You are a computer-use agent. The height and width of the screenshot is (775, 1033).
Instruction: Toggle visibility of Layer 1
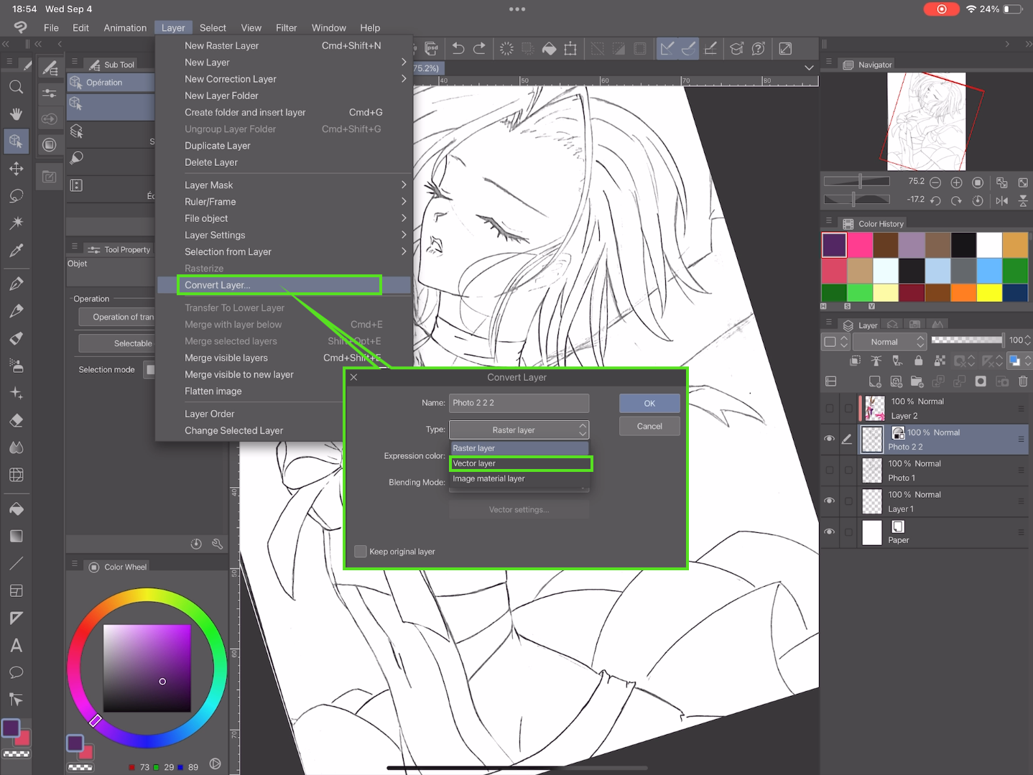pos(829,501)
